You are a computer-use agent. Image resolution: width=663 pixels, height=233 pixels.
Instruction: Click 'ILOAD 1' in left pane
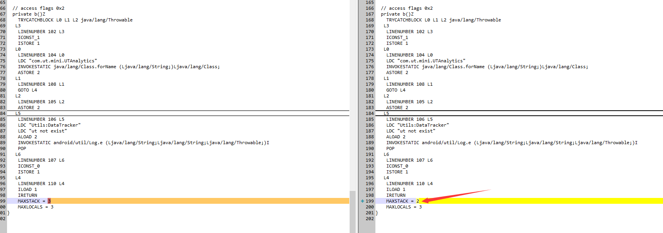point(27,189)
